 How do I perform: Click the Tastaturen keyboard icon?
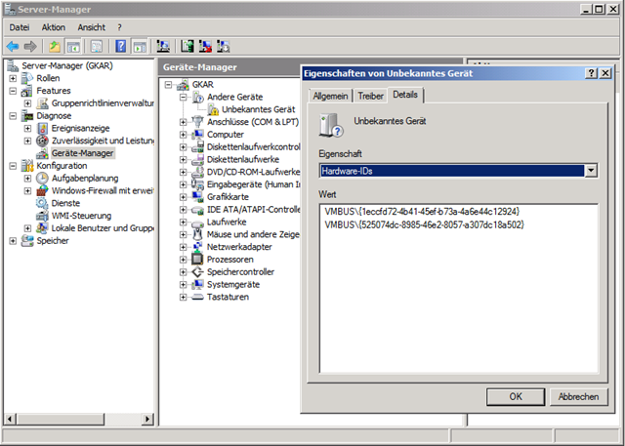point(197,297)
